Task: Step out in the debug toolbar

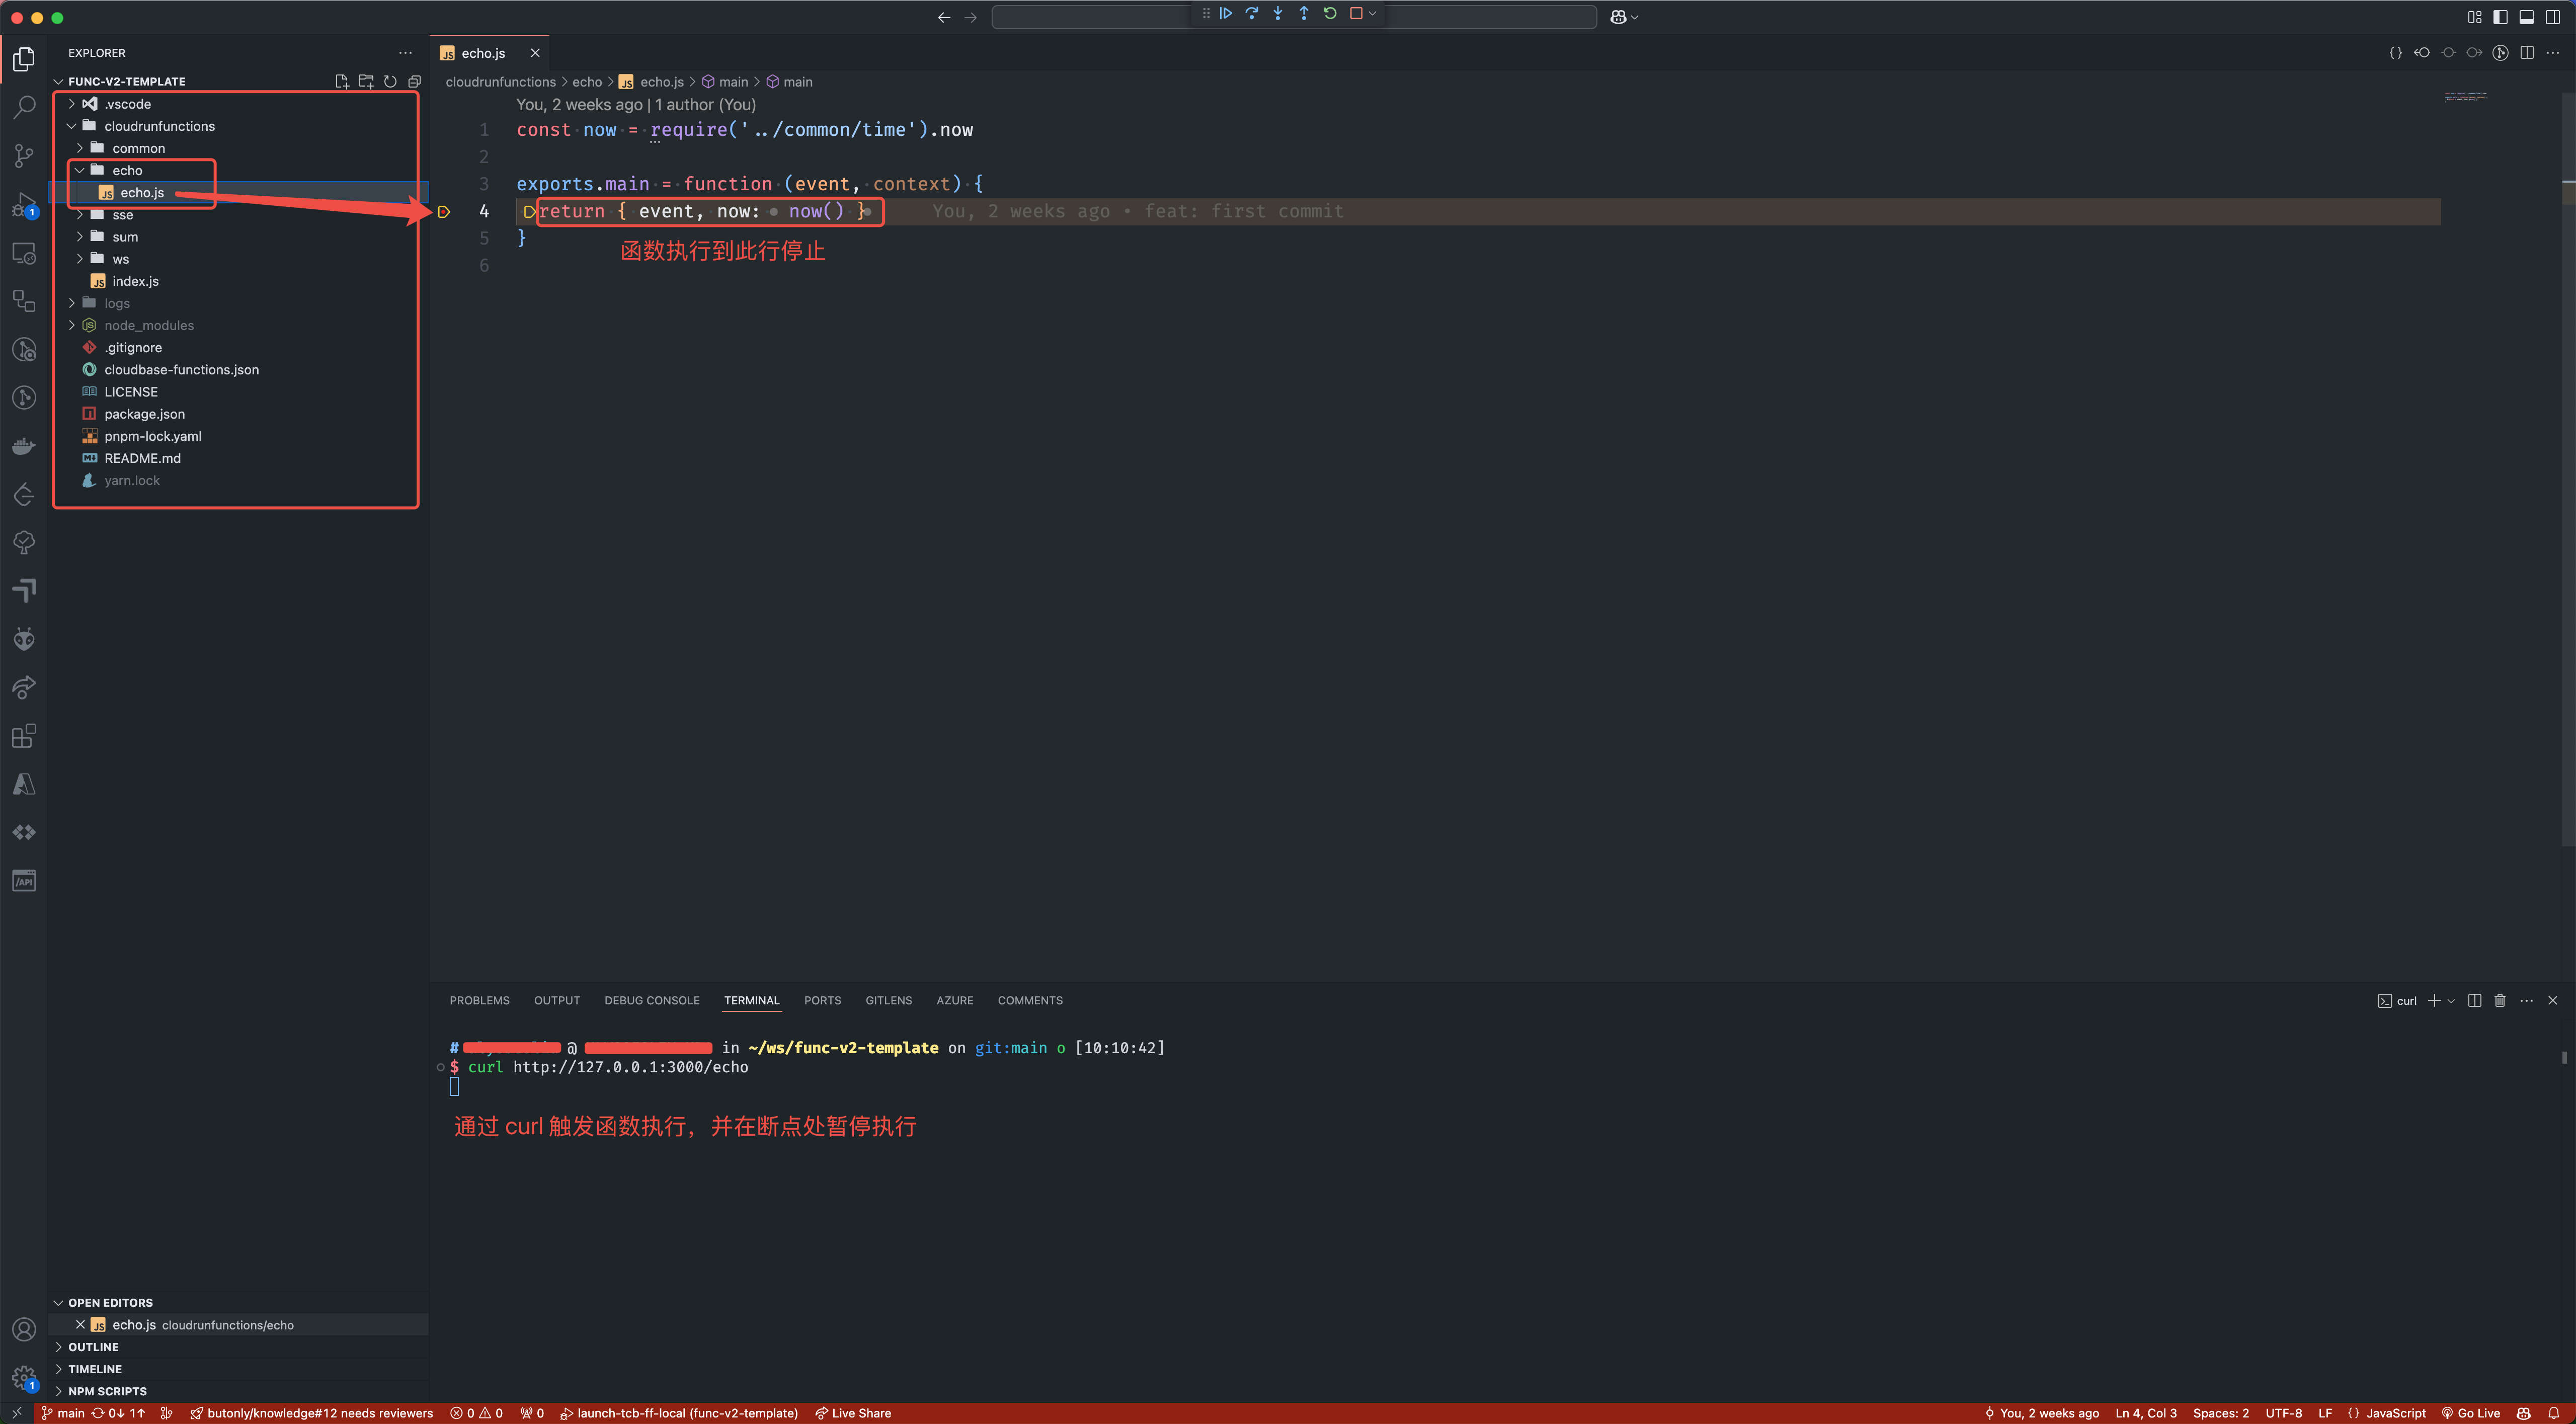Action: tap(1303, 14)
